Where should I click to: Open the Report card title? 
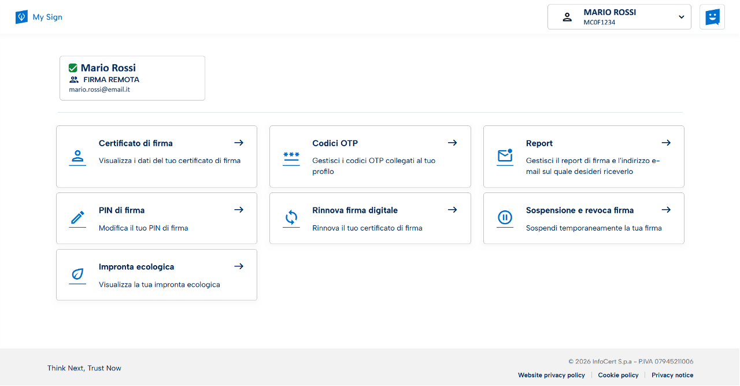[x=539, y=143]
